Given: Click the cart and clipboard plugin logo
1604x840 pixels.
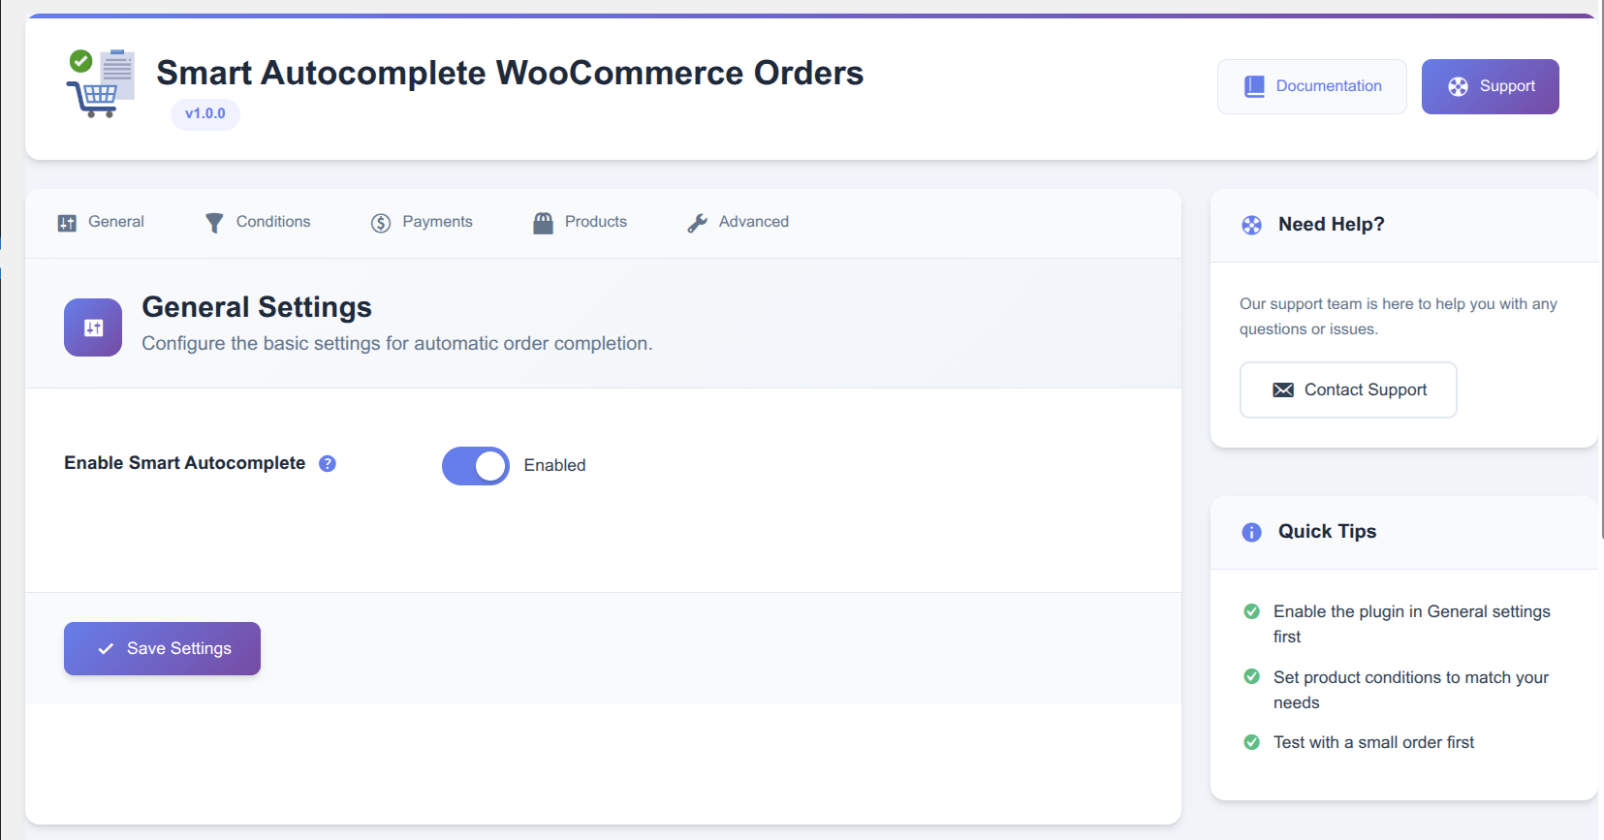Looking at the screenshot, I should point(101,83).
